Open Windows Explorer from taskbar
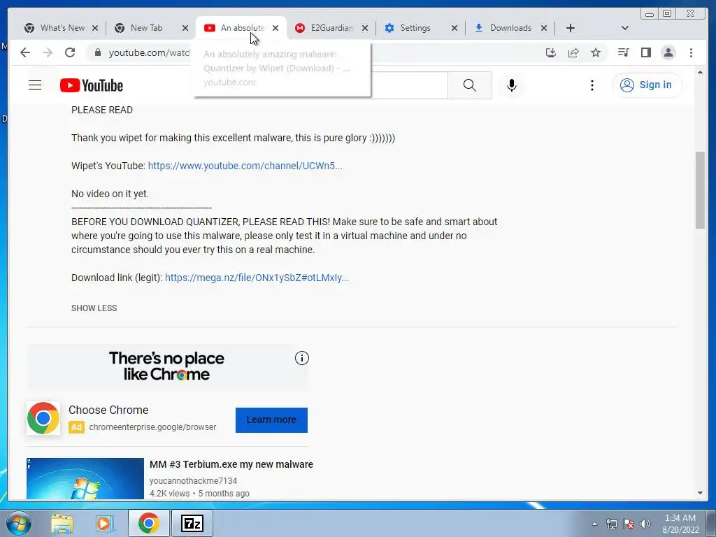 pos(62,523)
